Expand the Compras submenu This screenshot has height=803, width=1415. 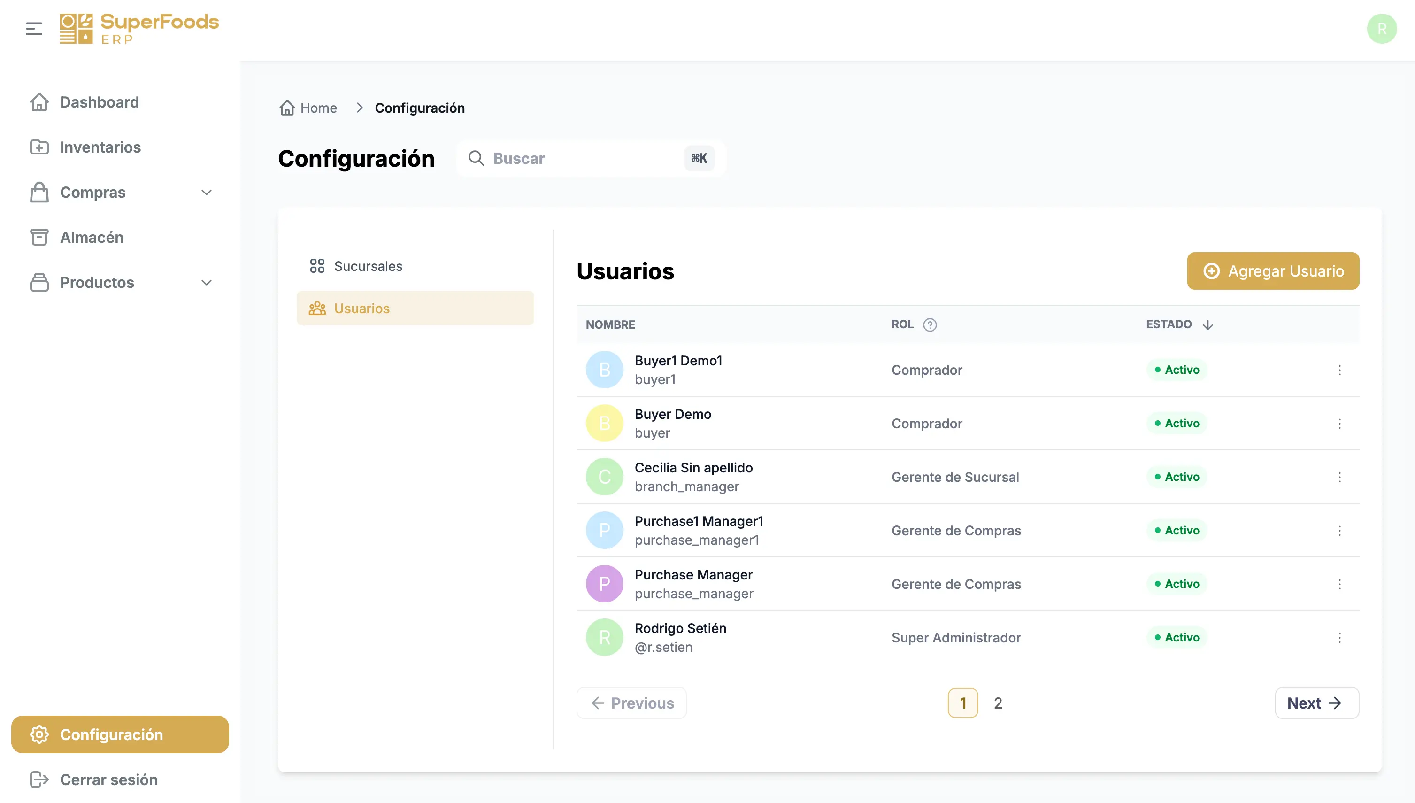pyautogui.click(x=206, y=193)
